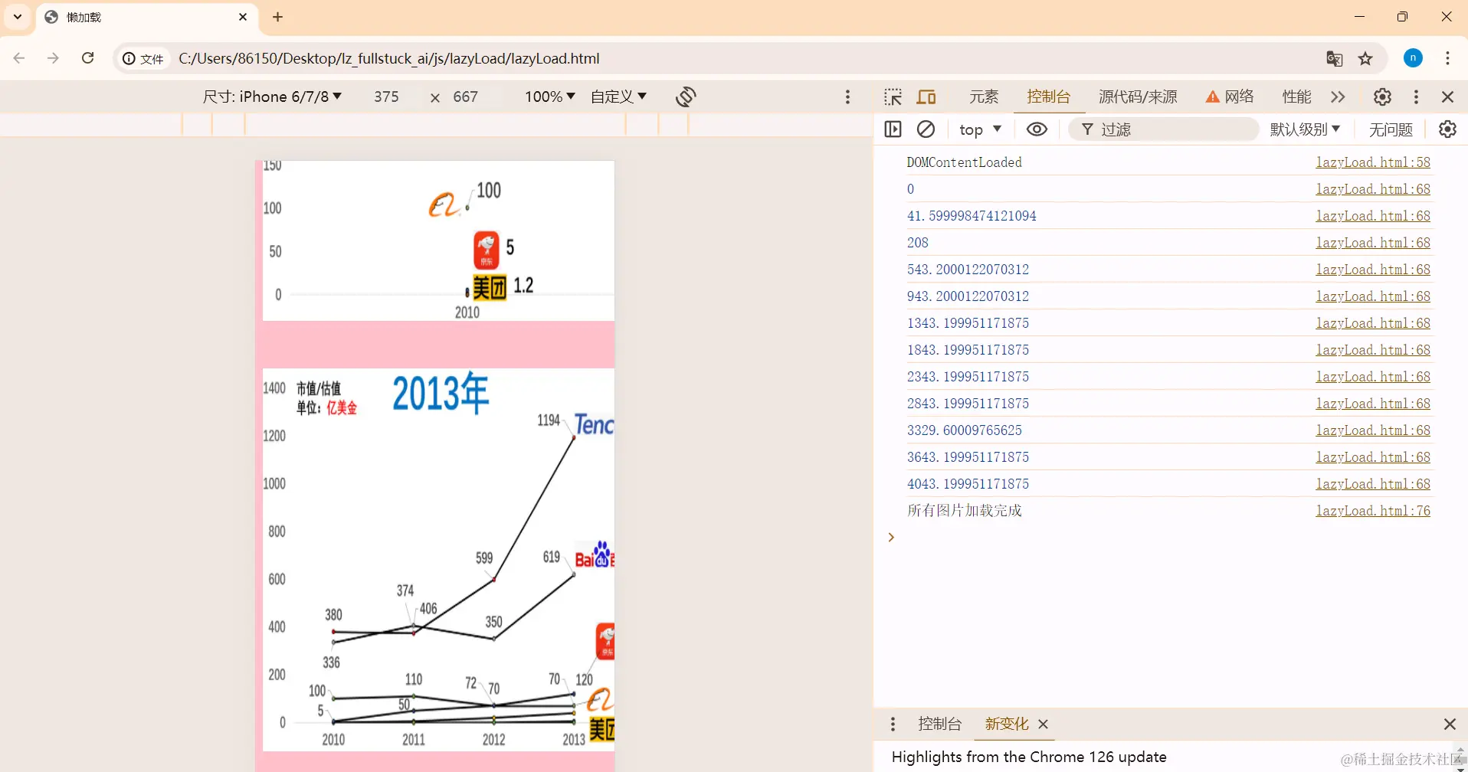Switch to the 控制台 panel tab
Screen dimensions: 1468x772
(x=1048, y=96)
